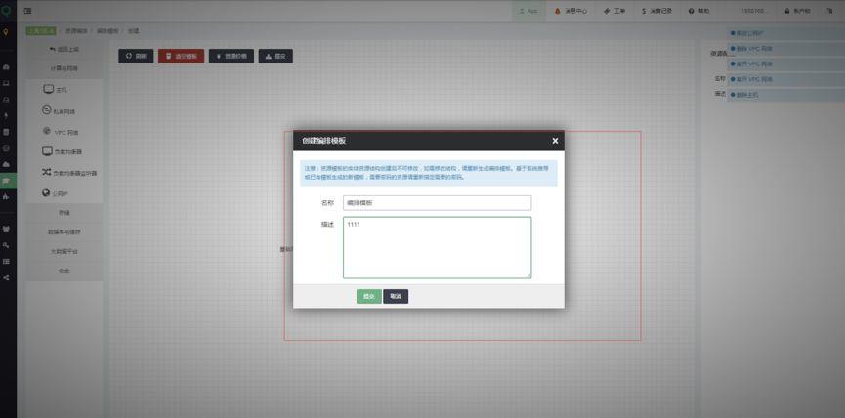Open the 消费记录 menu item
The height and width of the screenshot is (418, 845).
[656, 11]
